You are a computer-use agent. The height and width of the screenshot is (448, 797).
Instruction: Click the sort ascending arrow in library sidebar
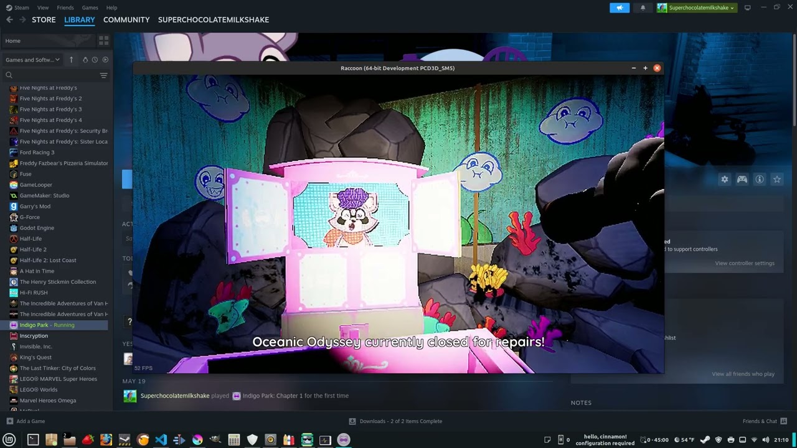[x=71, y=60]
